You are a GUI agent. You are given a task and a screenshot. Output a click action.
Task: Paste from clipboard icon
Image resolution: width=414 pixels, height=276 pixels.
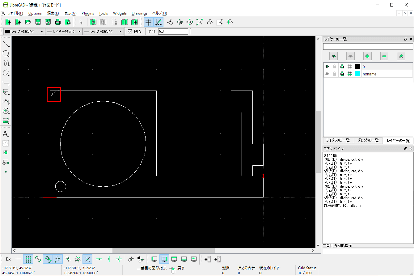(135, 22)
